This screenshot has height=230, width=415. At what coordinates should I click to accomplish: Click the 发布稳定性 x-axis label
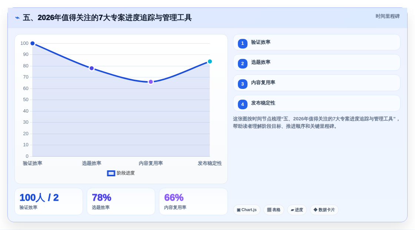click(210, 163)
